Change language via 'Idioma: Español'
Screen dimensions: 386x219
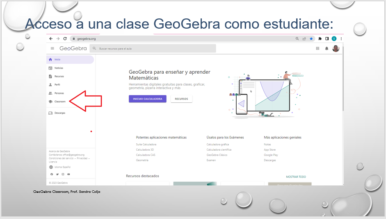[x=60, y=167]
